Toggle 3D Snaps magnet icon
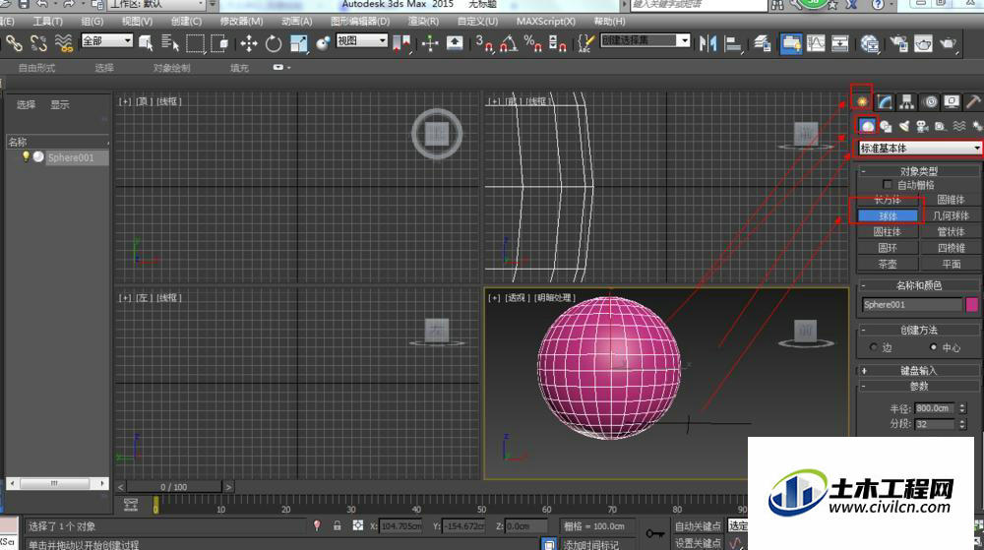 pyautogui.click(x=484, y=43)
